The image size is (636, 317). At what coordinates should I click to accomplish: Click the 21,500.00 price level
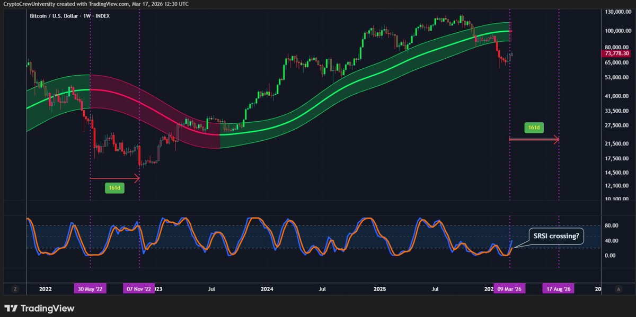pos(617,144)
